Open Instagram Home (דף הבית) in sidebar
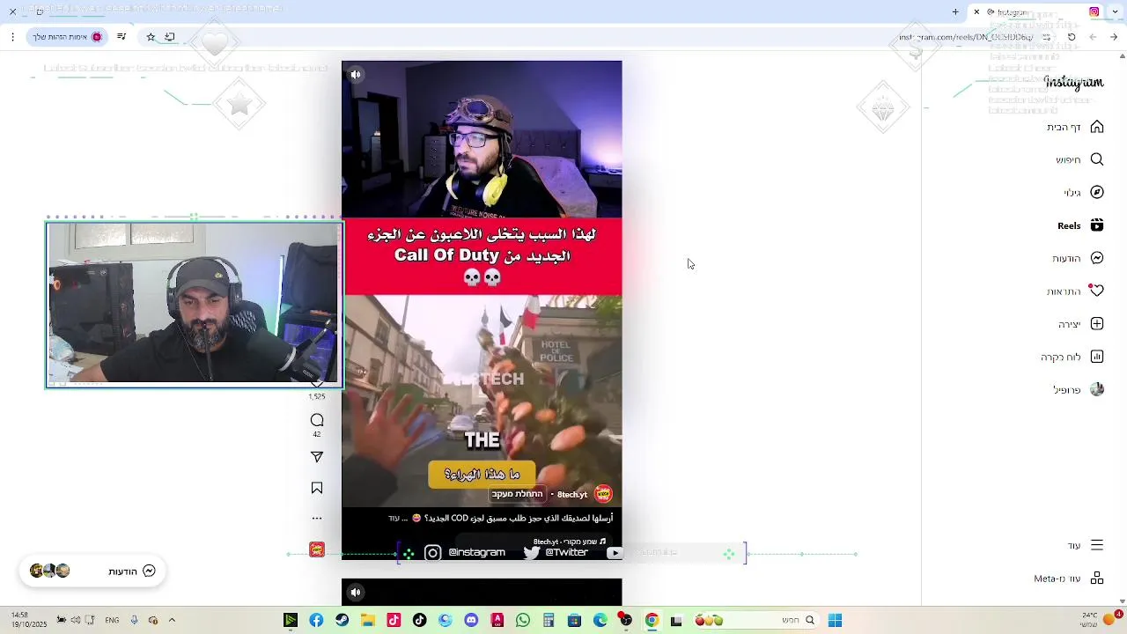The height and width of the screenshot is (634, 1127). tap(1074, 127)
